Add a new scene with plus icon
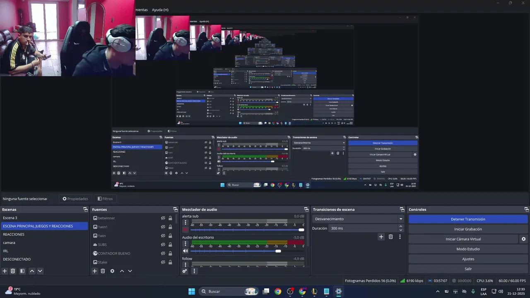530x298 pixels. [5, 271]
